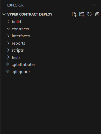Click the git icon beside .gitignore

coord(8,72)
